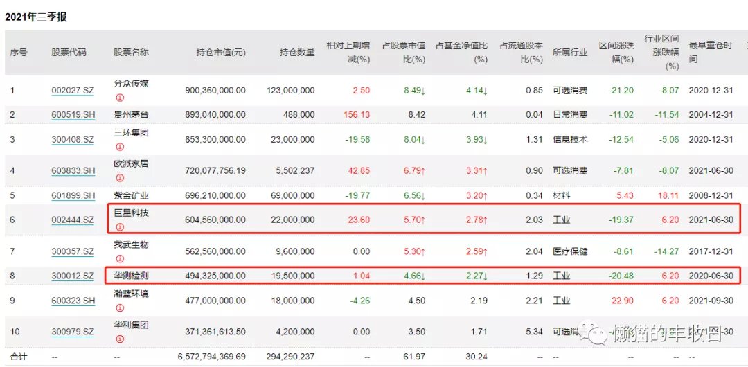Click the 股票名称 column header
The image size is (748, 367).
pyautogui.click(x=131, y=53)
